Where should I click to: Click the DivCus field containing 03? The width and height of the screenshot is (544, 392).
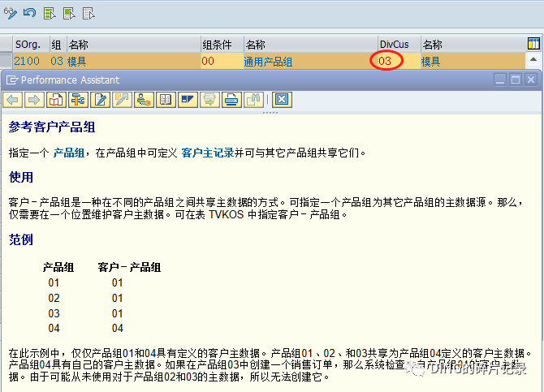coord(399,61)
